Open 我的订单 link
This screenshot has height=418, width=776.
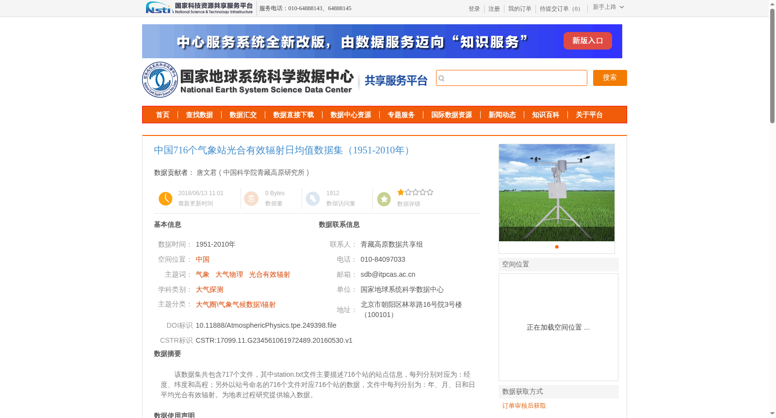click(520, 9)
